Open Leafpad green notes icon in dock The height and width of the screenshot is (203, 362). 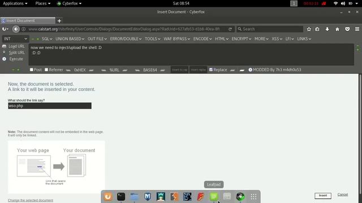tap(214, 197)
